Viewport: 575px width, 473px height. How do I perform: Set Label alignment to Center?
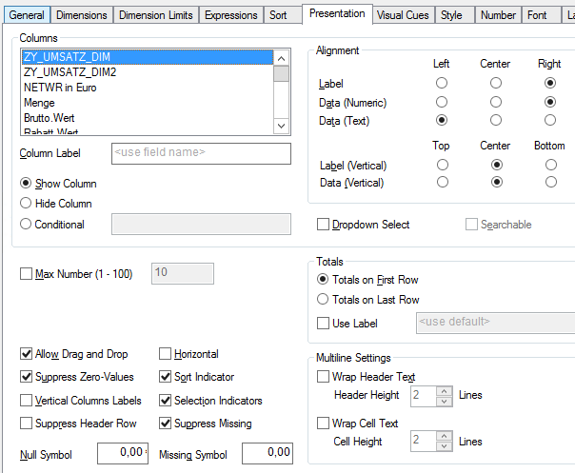(x=496, y=84)
